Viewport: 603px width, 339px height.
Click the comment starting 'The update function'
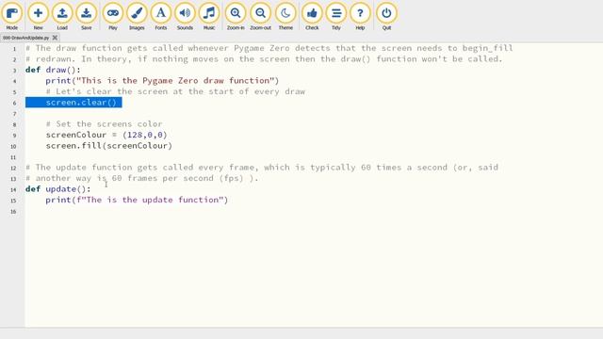262,168
